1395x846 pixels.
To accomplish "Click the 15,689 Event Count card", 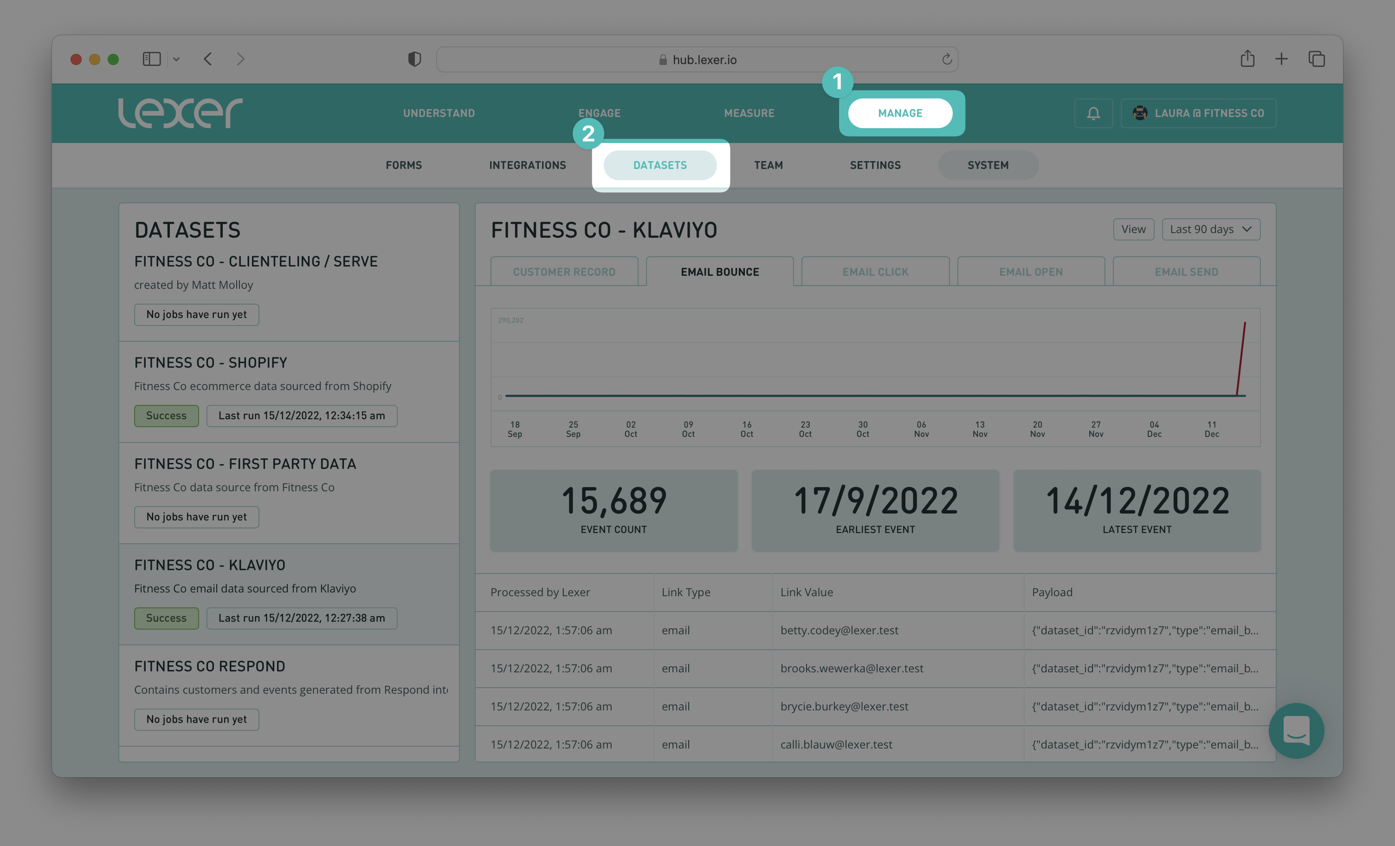I will tap(614, 510).
